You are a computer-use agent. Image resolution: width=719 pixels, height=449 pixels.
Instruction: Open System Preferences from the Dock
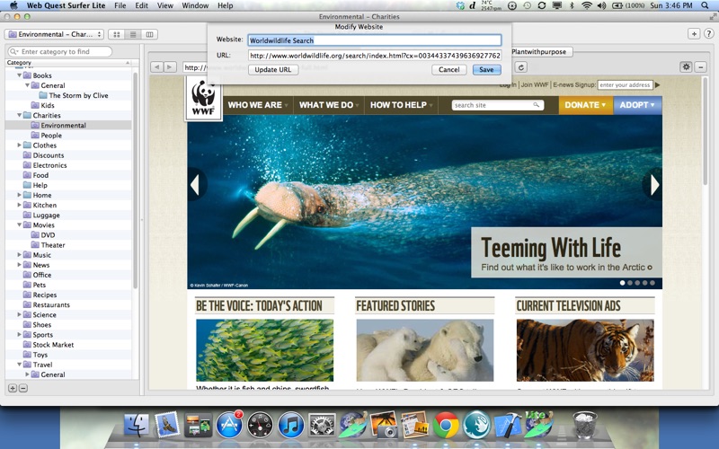click(x=322, y=425)
